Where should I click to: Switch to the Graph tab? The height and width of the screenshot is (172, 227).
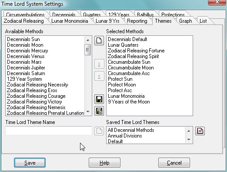(186, 21)
